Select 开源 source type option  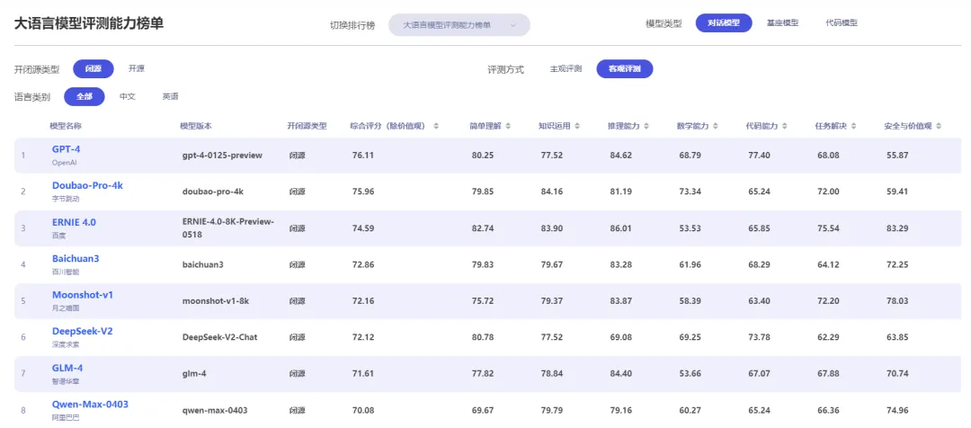(x=136, y=68)
